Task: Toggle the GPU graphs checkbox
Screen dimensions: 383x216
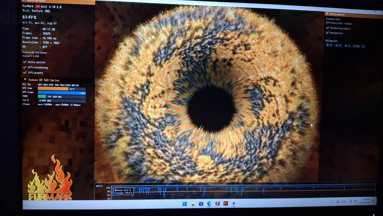Action: (24, 72)
